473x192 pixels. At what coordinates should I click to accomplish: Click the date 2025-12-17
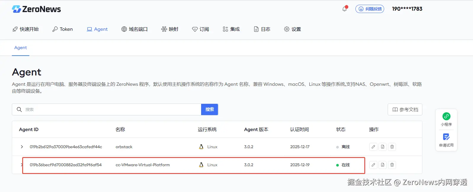point(300,147)
